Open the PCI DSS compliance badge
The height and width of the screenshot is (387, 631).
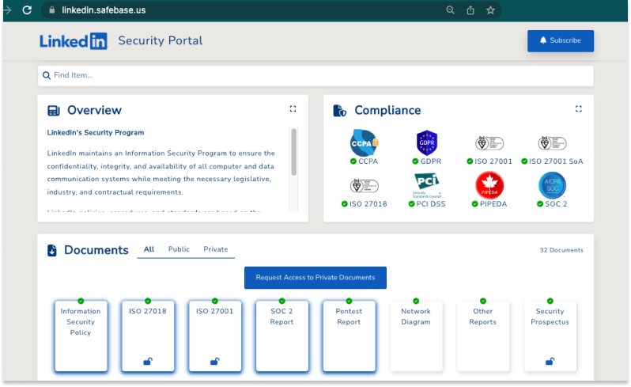tap(426, 186)
